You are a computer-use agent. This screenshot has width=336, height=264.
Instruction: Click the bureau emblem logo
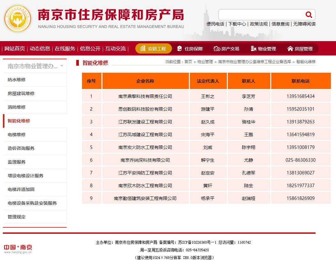18,18
